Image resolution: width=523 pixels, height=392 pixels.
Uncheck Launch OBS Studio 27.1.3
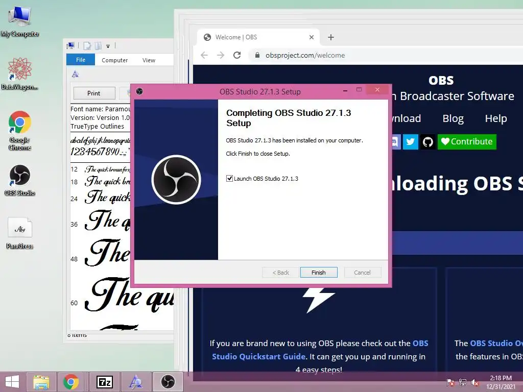tap(229, 178)
